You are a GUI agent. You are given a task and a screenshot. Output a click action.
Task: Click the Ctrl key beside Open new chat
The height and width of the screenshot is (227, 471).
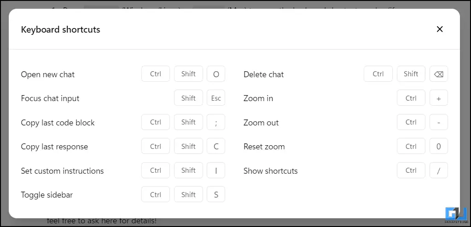pos(156,74)
